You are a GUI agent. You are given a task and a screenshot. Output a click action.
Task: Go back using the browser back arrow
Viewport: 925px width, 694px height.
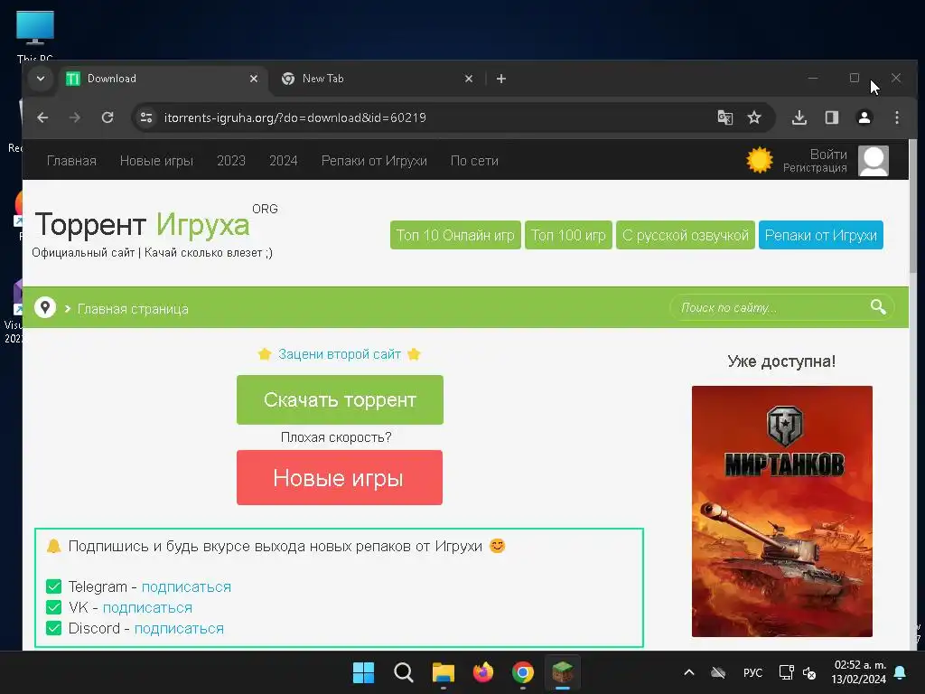click(x=42, y=117)
